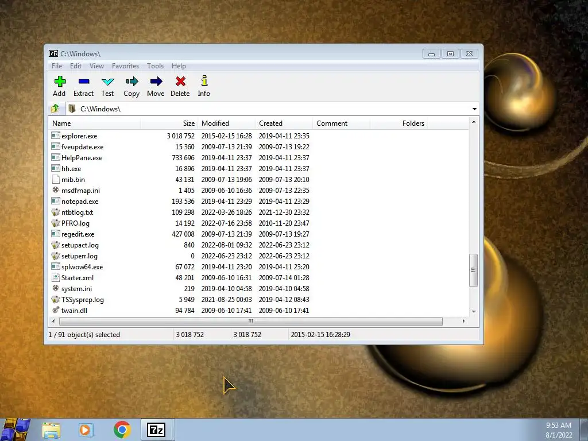The image size is (588, 441).
Task: Click the C:\Windows\ address field
Action: [x=268, y=109]
